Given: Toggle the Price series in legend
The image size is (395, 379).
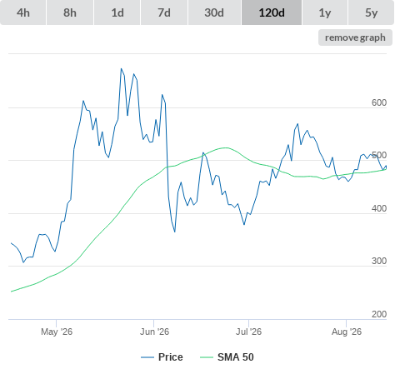Looking at the screenshot, I should (171, 357).
